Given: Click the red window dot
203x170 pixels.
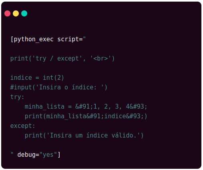Looking at the screenshot, I should point(8,14).
